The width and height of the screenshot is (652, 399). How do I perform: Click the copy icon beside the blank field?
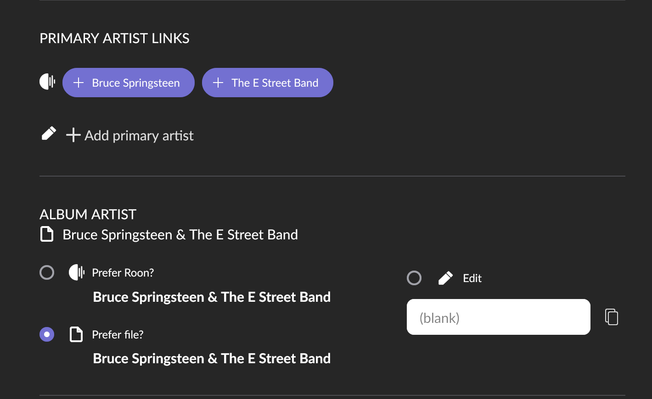coord(611,317)
